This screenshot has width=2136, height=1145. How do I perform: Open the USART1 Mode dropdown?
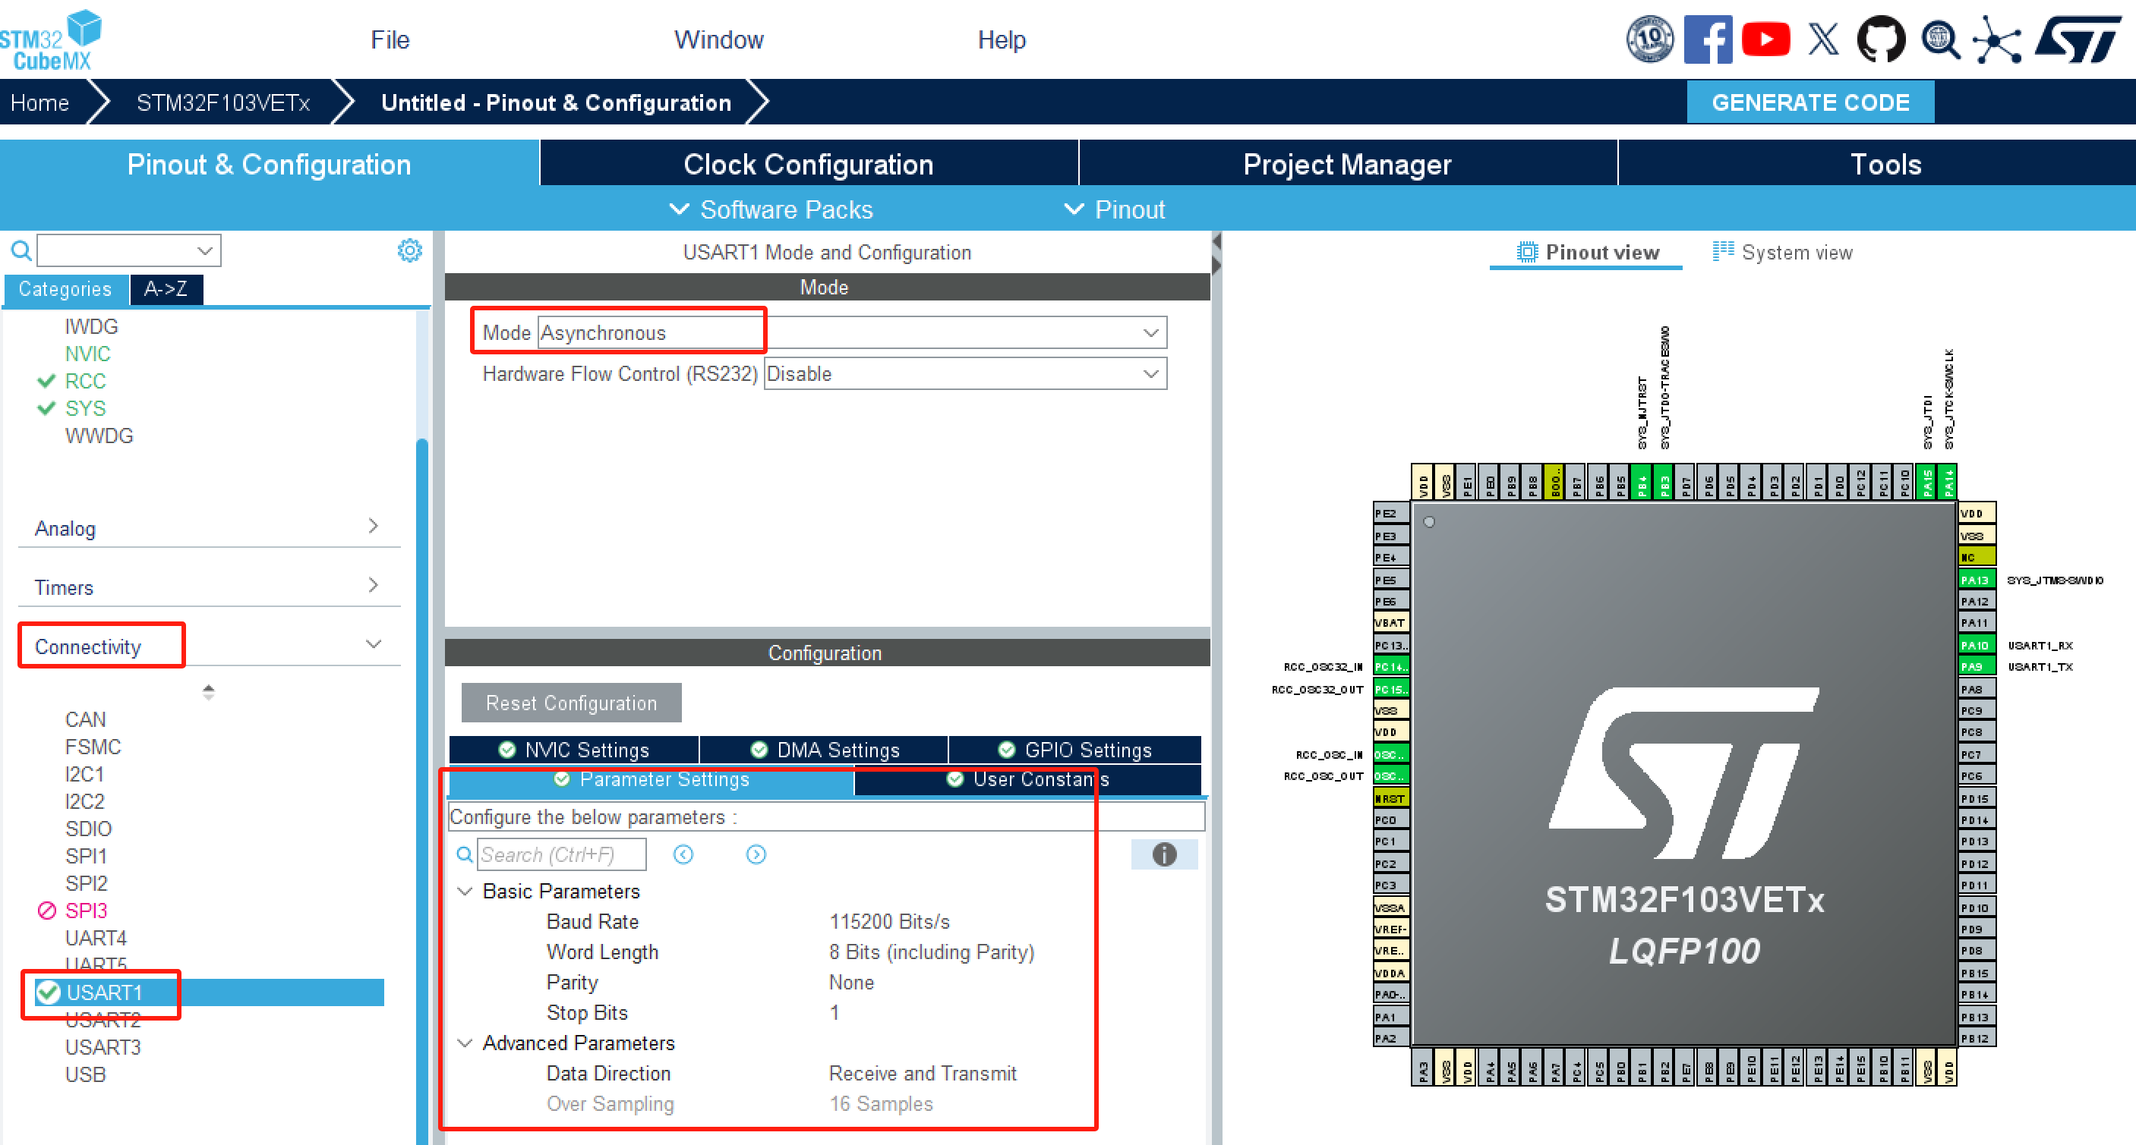[x=851, y=332]
